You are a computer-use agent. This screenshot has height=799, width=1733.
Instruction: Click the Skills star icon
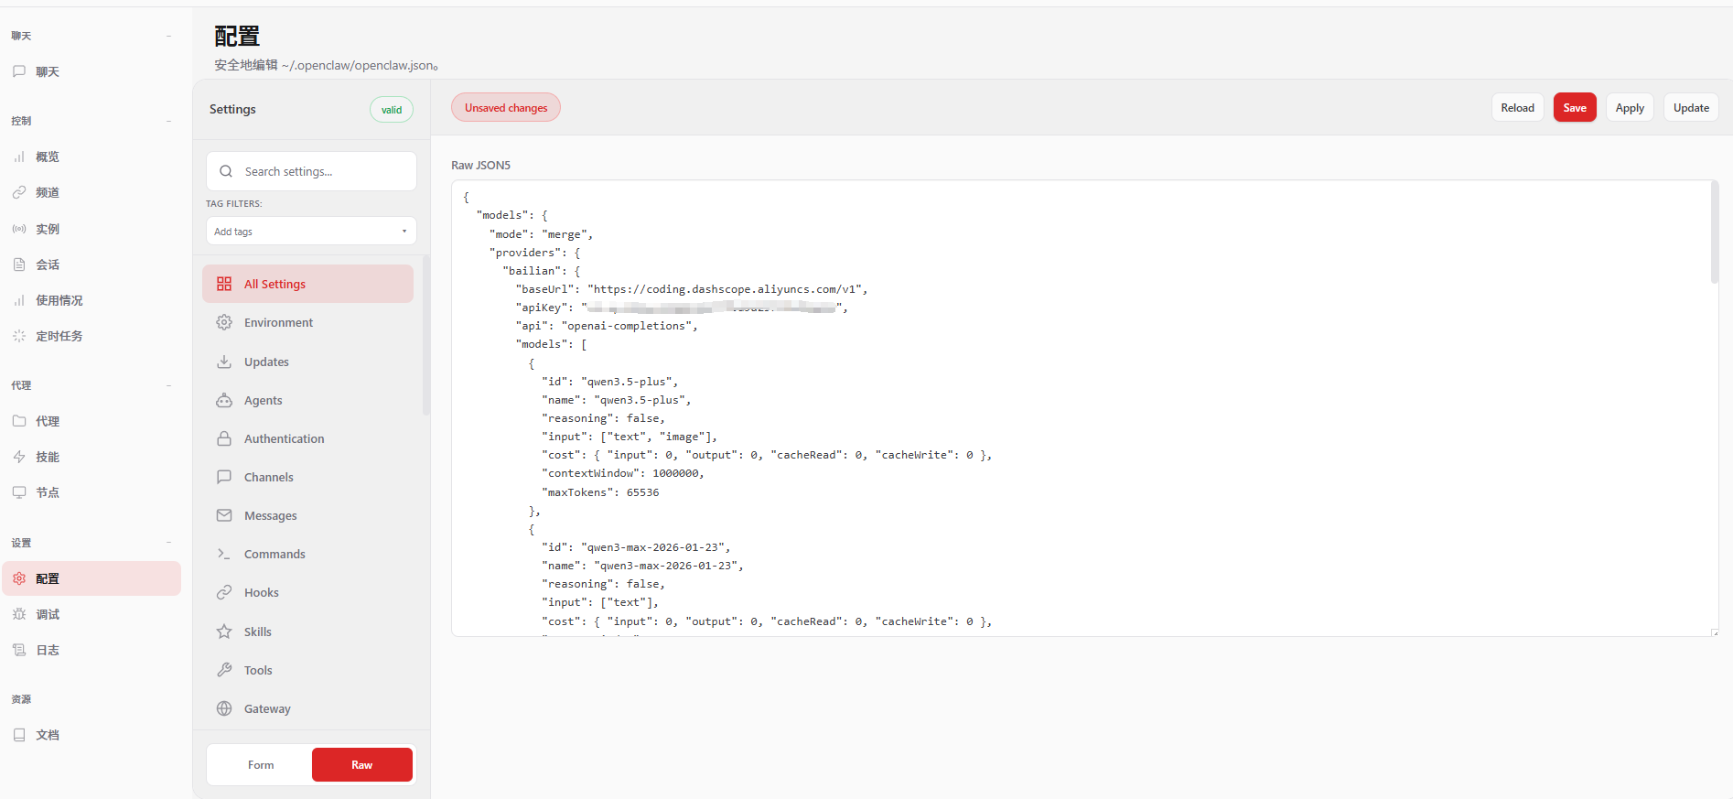click(x=224, y=632)
